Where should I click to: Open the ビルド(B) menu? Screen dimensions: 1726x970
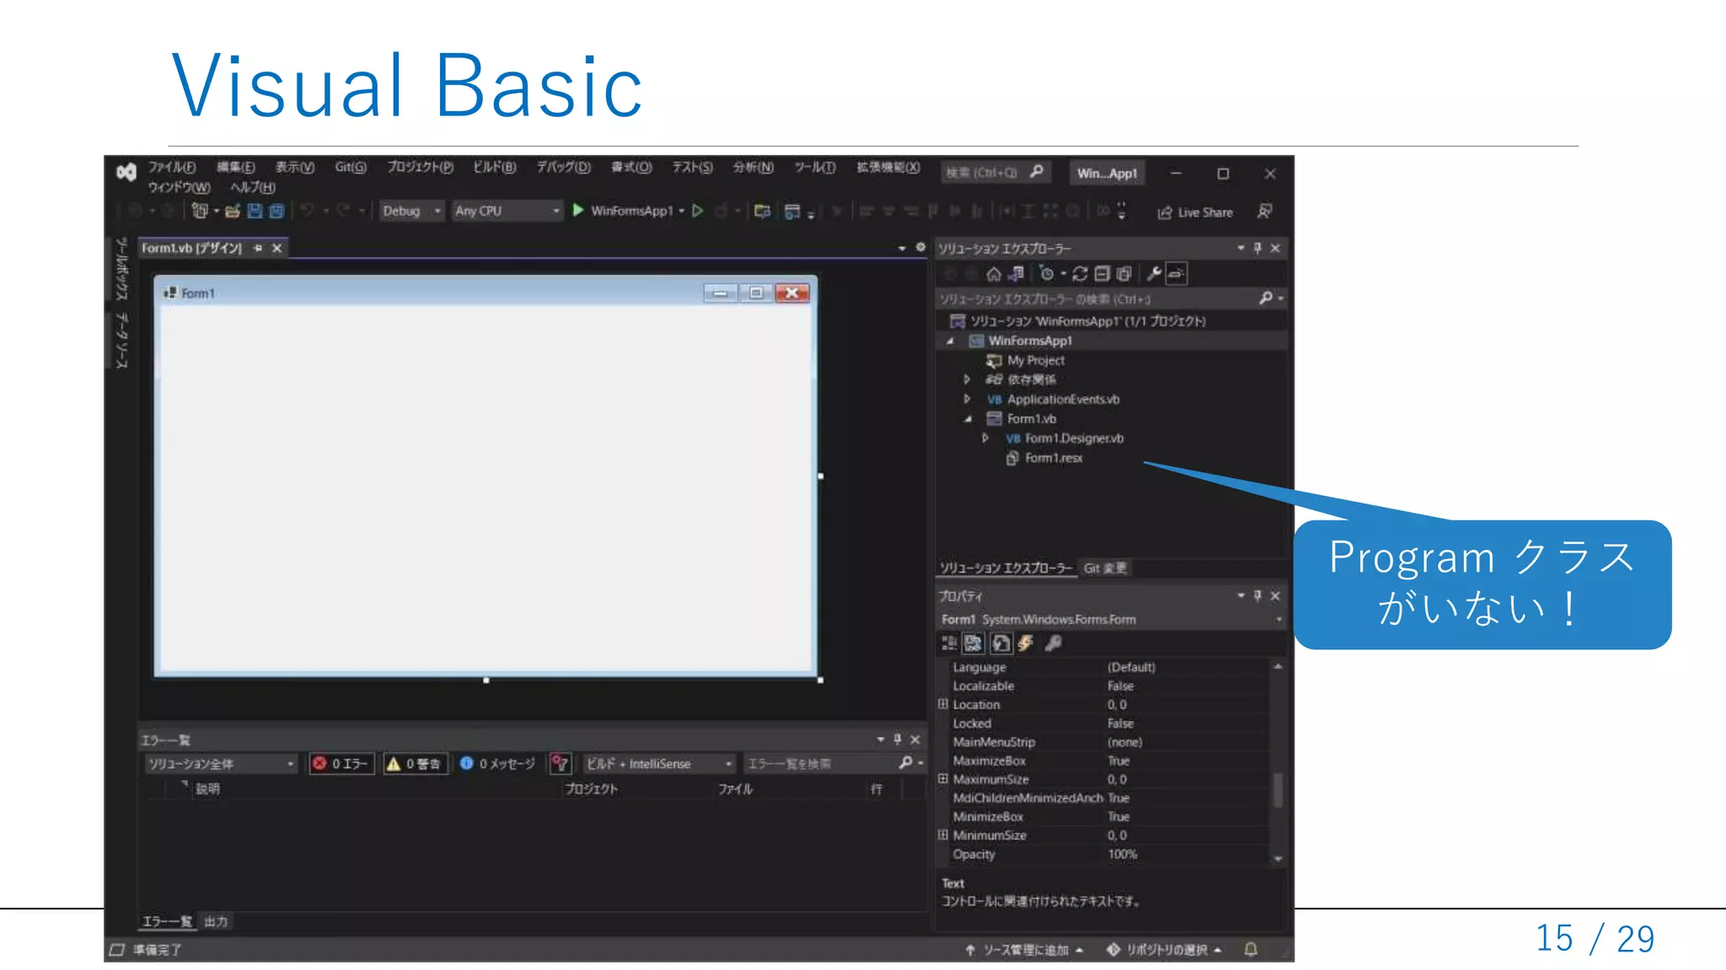(x=494, y=167)
